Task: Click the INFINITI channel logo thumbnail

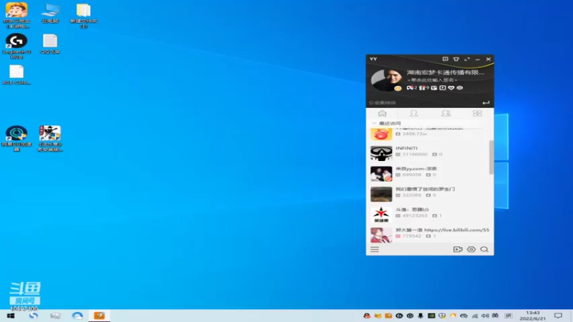Action: point(381,153)
